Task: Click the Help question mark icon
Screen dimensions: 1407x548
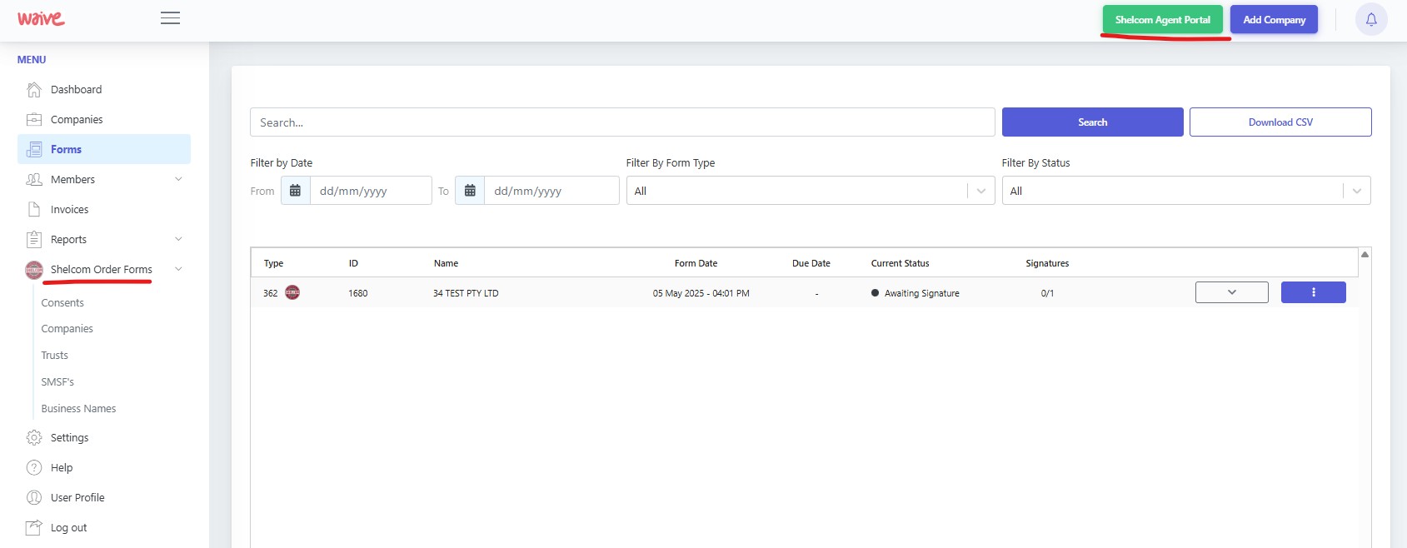Action: 34,467
